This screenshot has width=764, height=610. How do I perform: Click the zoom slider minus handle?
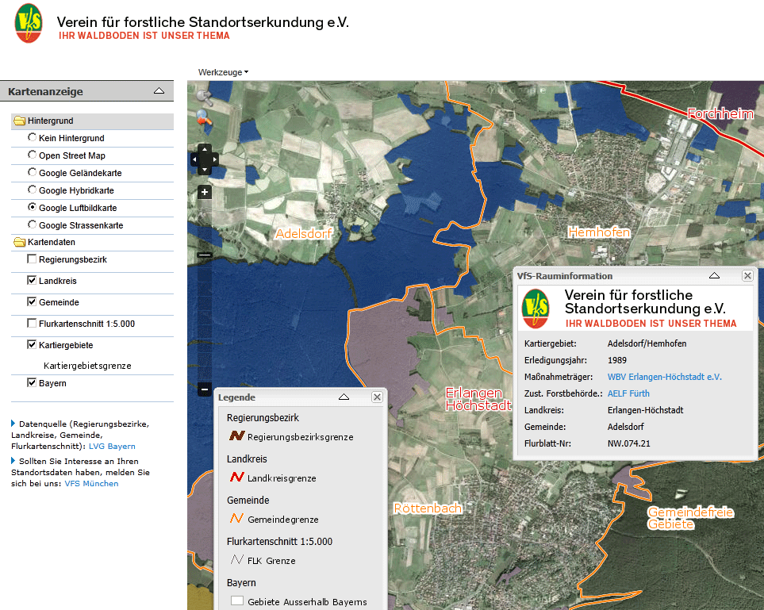click(x=205, y=255)
